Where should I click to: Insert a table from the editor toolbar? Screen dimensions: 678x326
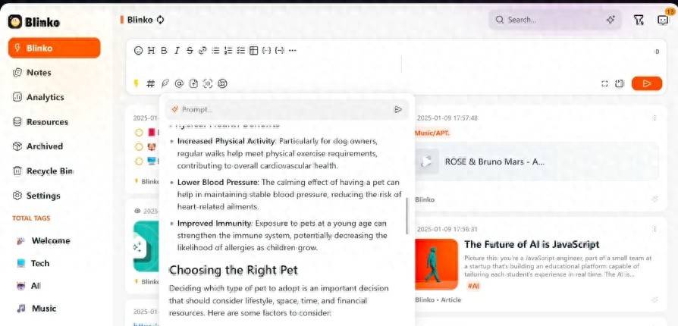pyautogui.click(x=253, y=51)
